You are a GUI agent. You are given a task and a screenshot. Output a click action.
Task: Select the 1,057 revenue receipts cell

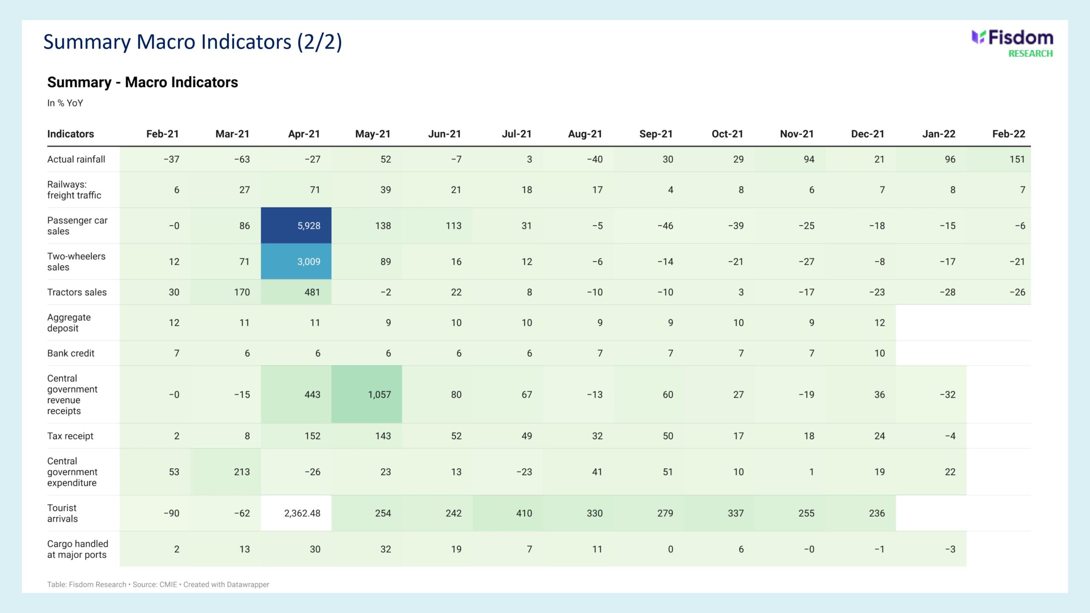367,394
